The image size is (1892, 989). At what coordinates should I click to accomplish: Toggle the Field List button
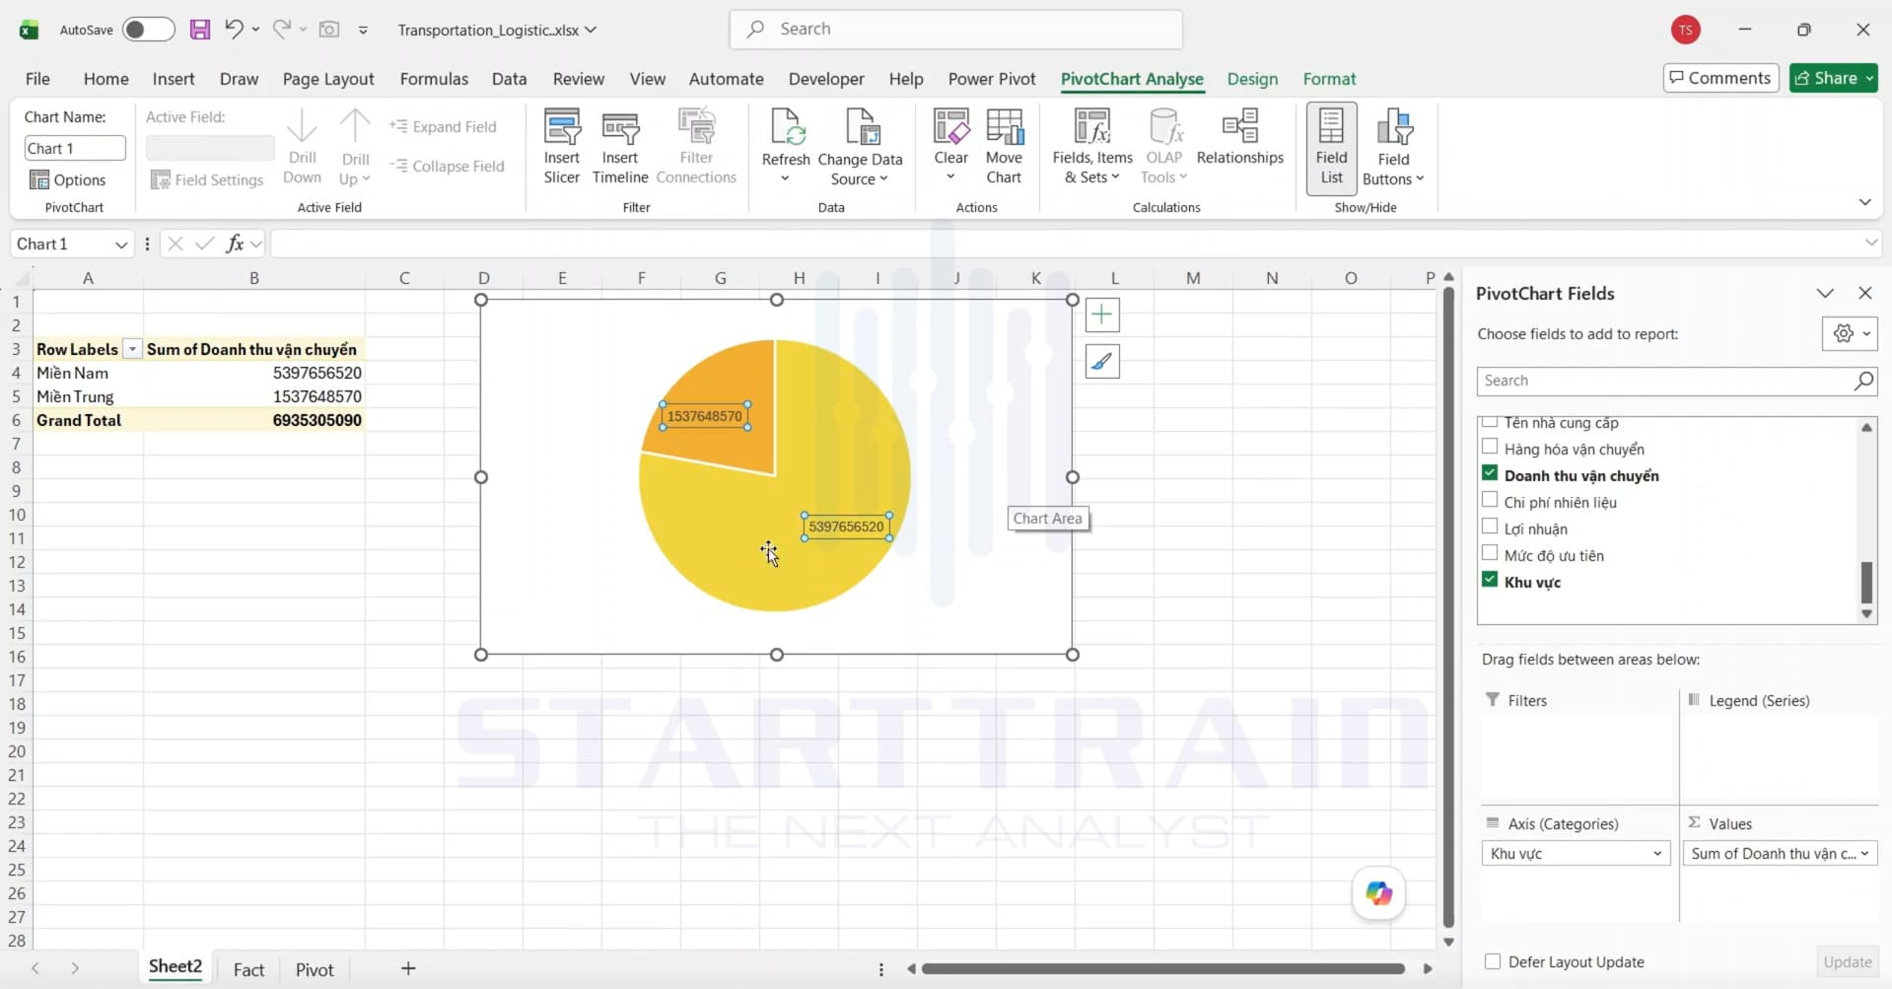coord(1331,148)
